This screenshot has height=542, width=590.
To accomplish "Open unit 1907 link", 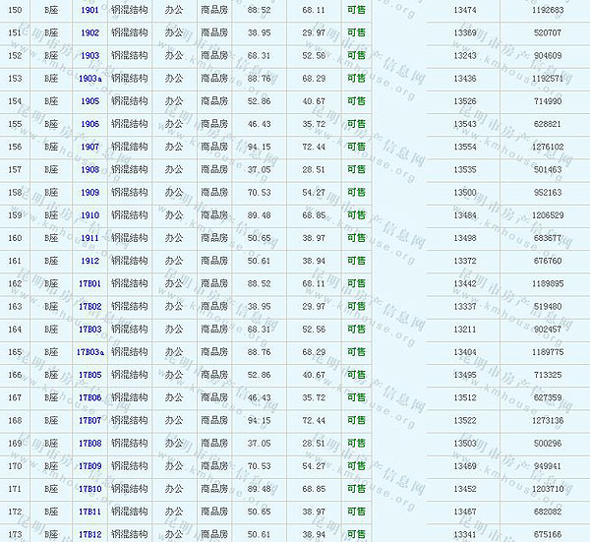I will pyautogui.click(x=89, y=147).
